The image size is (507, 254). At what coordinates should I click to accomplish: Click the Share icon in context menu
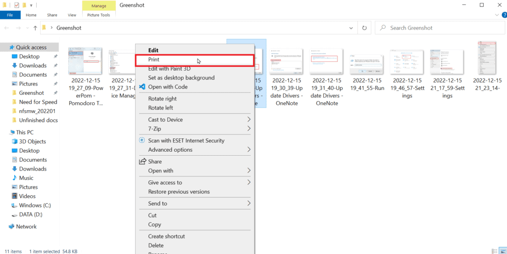click(x=142, y=162)
